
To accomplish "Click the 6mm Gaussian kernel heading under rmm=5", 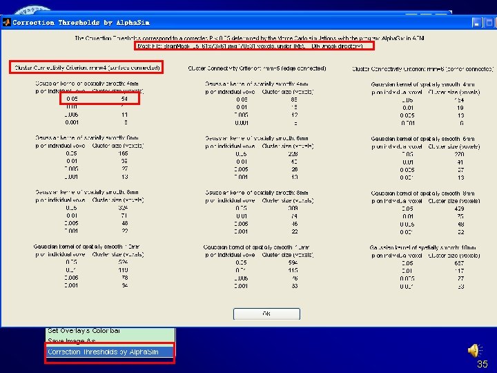I will click(256, 138).
